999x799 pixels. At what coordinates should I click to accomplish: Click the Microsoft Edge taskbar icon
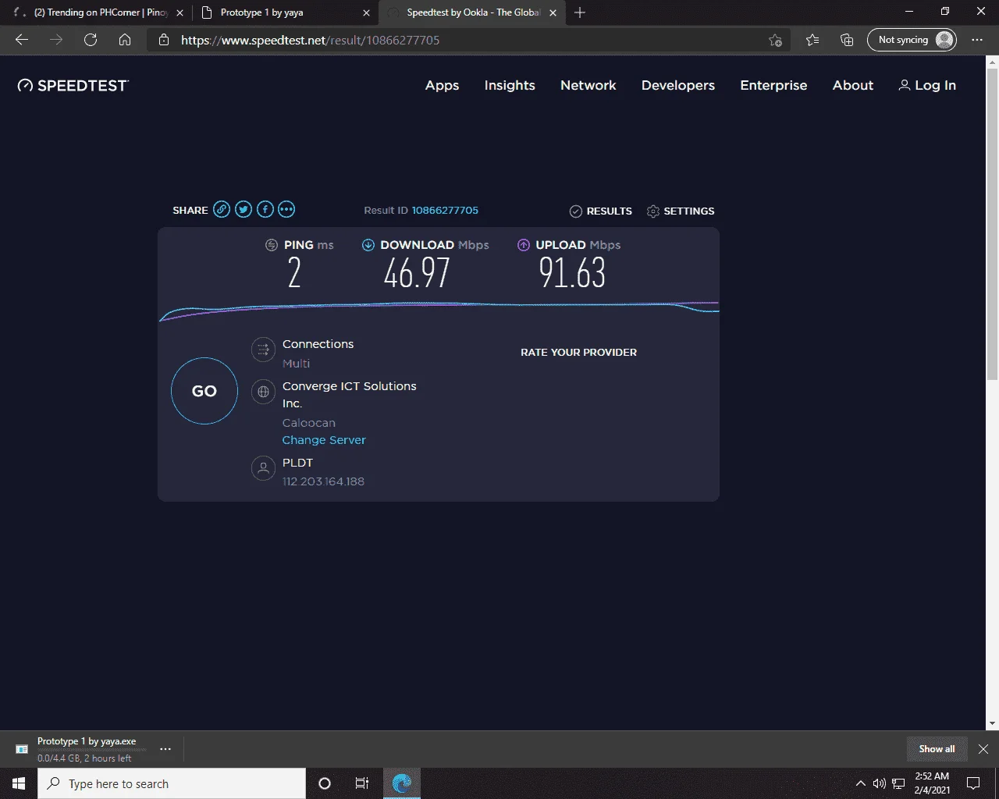(x=402, y=783)
